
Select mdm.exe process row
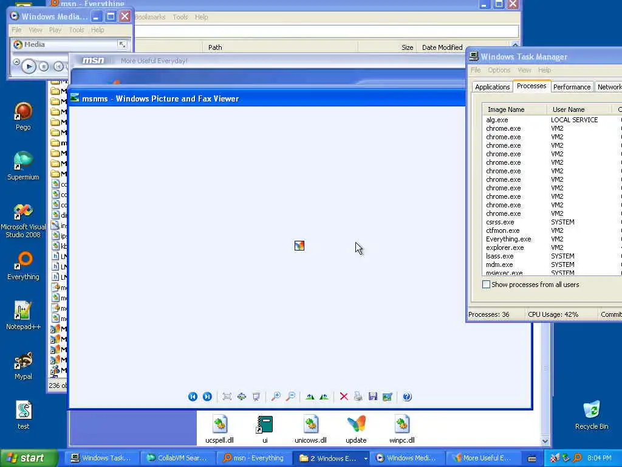pos(552,265)
